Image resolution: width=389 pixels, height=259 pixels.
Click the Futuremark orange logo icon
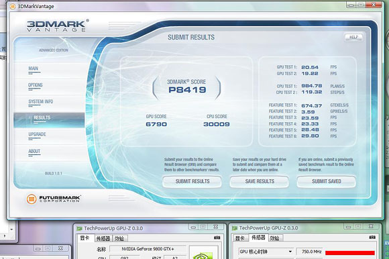coord(32,199)
